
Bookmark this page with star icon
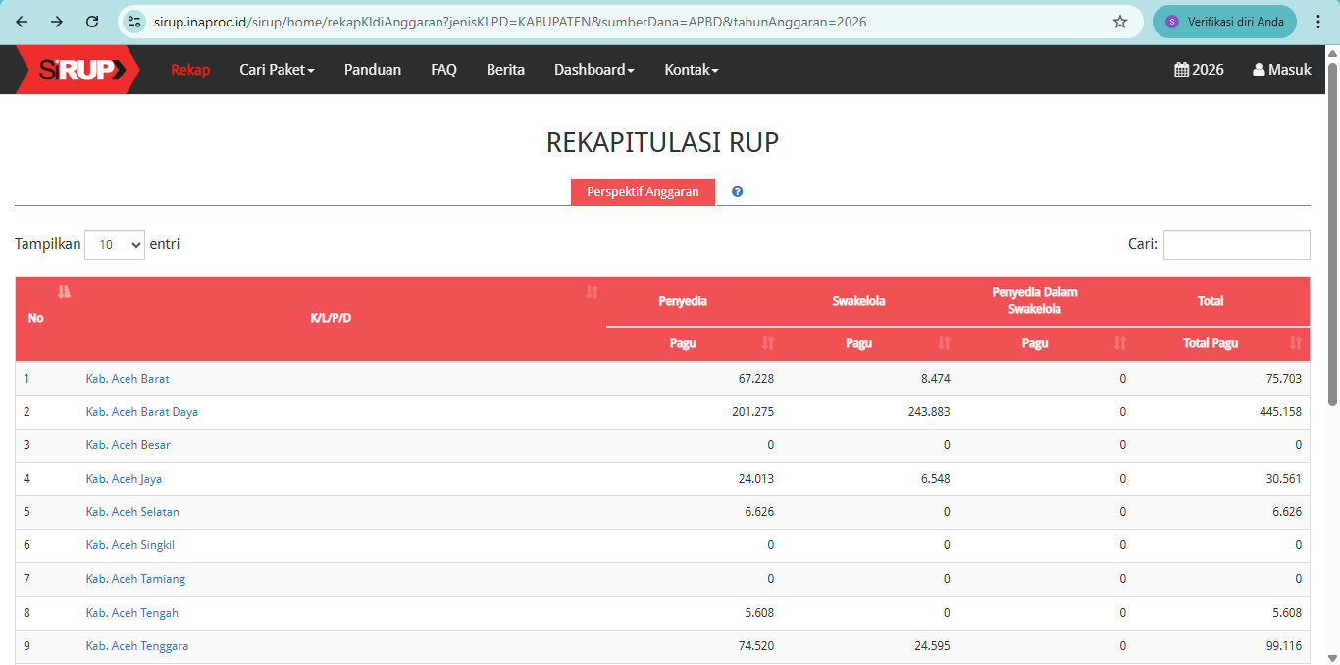[x=1120, y=22]
